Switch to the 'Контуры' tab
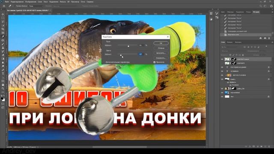This screenshot has height=154, width=274. tap(238, 42)
